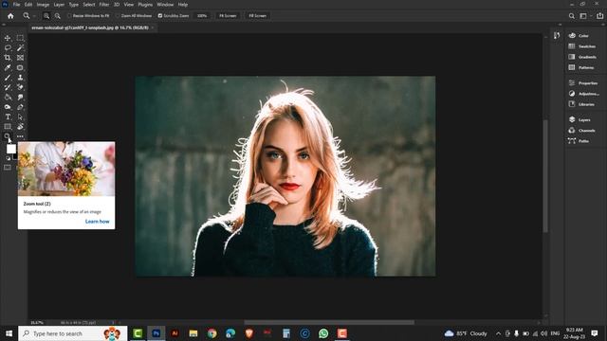Open the Window menu
Viewport: 607px width, 341px height.
point(165,5)
